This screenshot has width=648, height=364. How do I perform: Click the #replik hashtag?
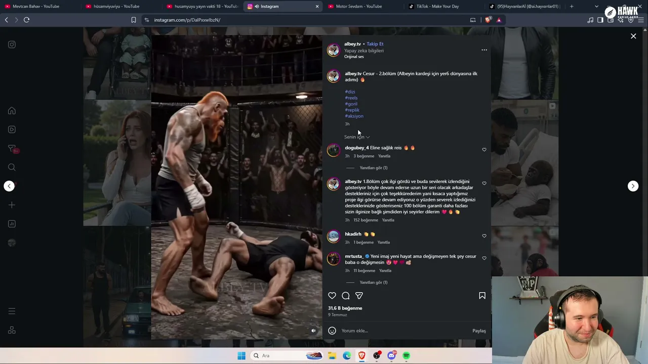352,110
